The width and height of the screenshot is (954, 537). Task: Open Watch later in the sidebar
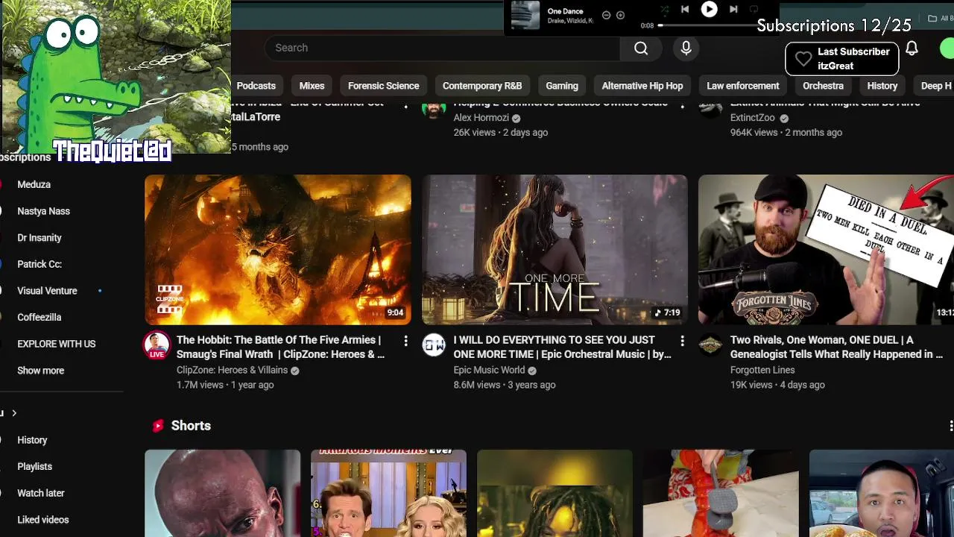[41, 493]
